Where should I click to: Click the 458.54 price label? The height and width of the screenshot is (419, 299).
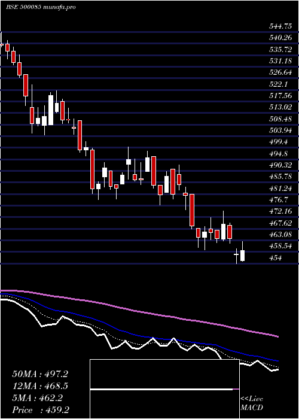point(280,247)
